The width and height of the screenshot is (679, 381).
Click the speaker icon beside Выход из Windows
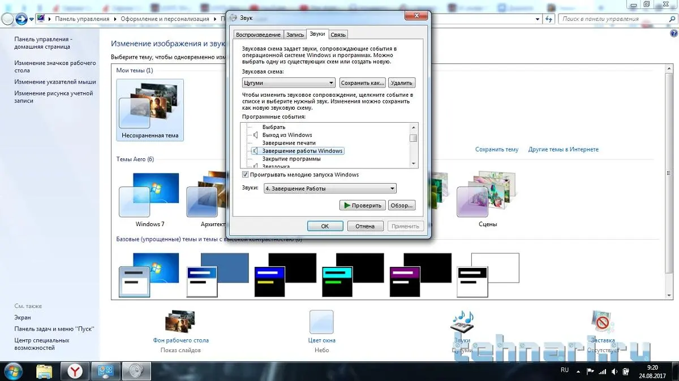[x=256, y=135]
